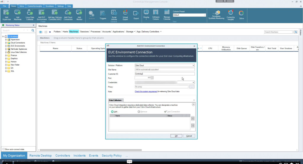The image size is (303, 164).
Task: Open Scoutbees Synthetic Monitoring
Action: (216, 13)
